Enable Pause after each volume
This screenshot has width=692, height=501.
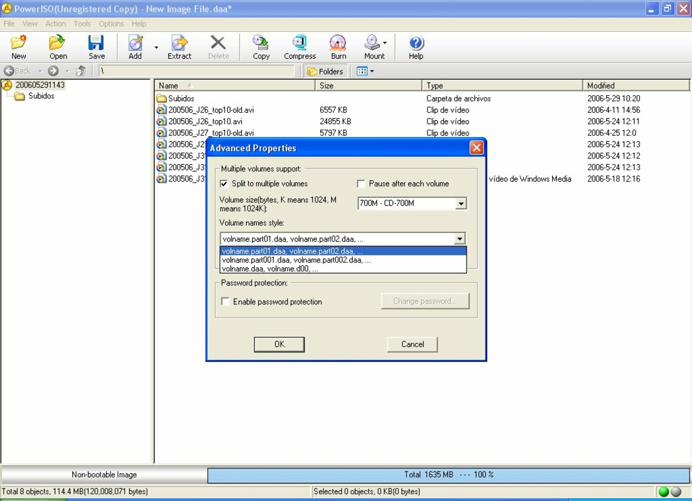coord(361,183)
